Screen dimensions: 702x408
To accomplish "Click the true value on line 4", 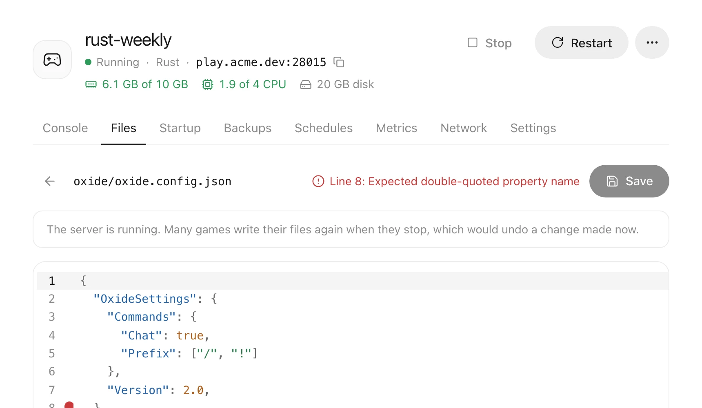I will (190, 335).
